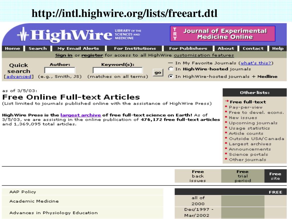The image size is (292, 219).
Task: Open the Announcements list
Action: [250, 149]
